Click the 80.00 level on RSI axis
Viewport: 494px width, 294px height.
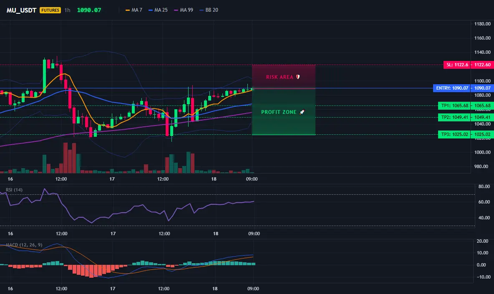484,187
